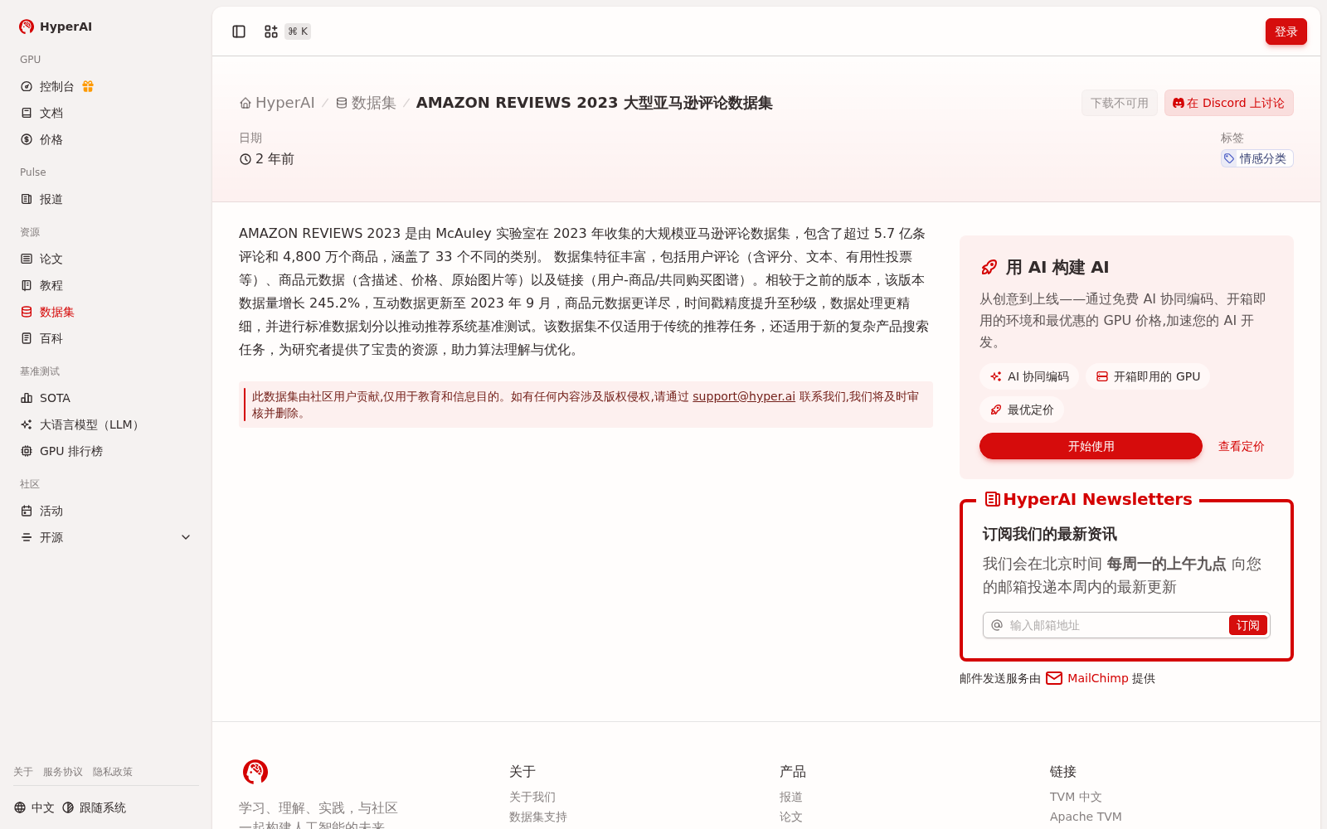Open 服务协议 at sidebar bottom
Image resolution: width=1327 pixels, height=829 pixels.
(x=63, y=772)
